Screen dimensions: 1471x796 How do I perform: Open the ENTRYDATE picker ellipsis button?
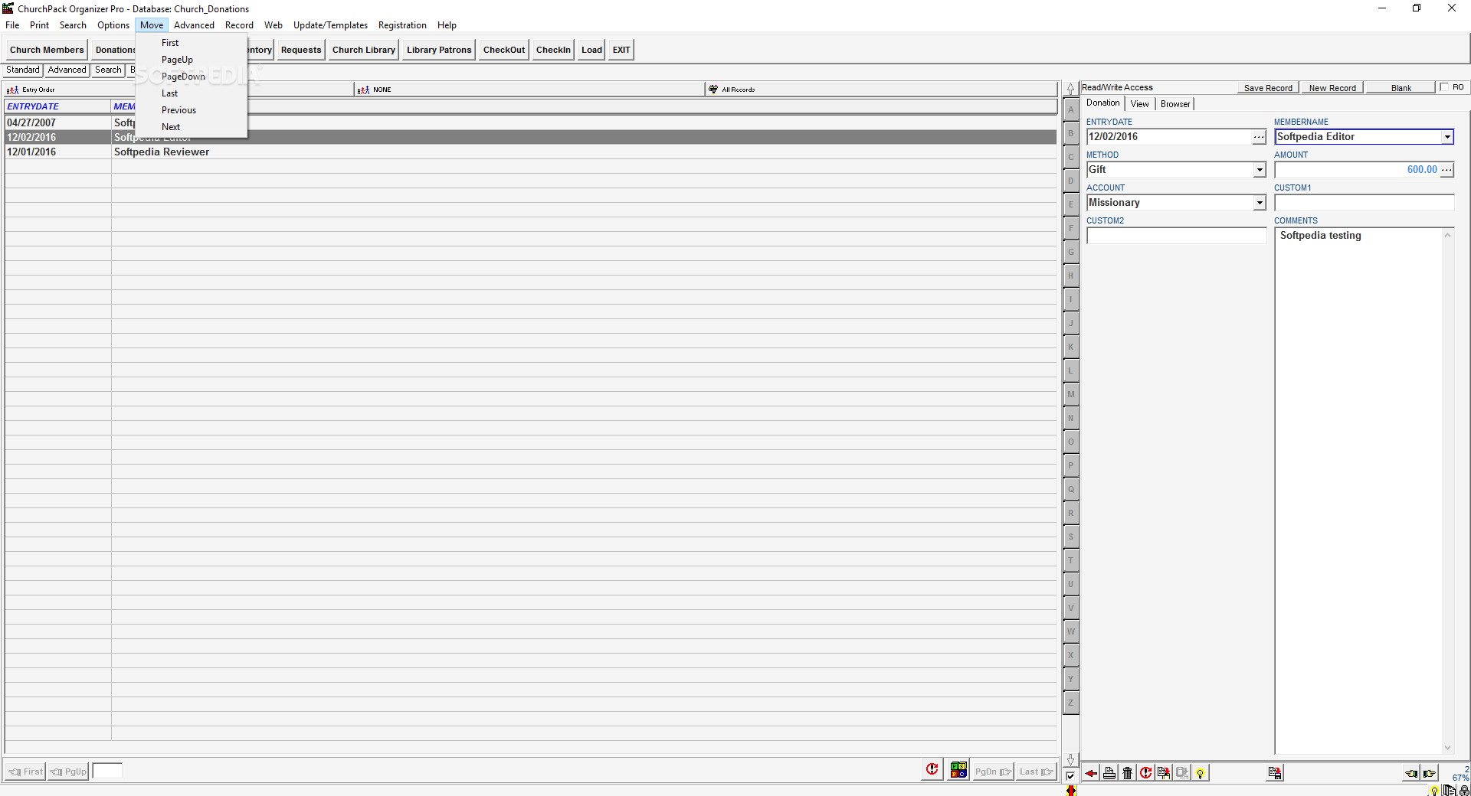click(1259, 137)
